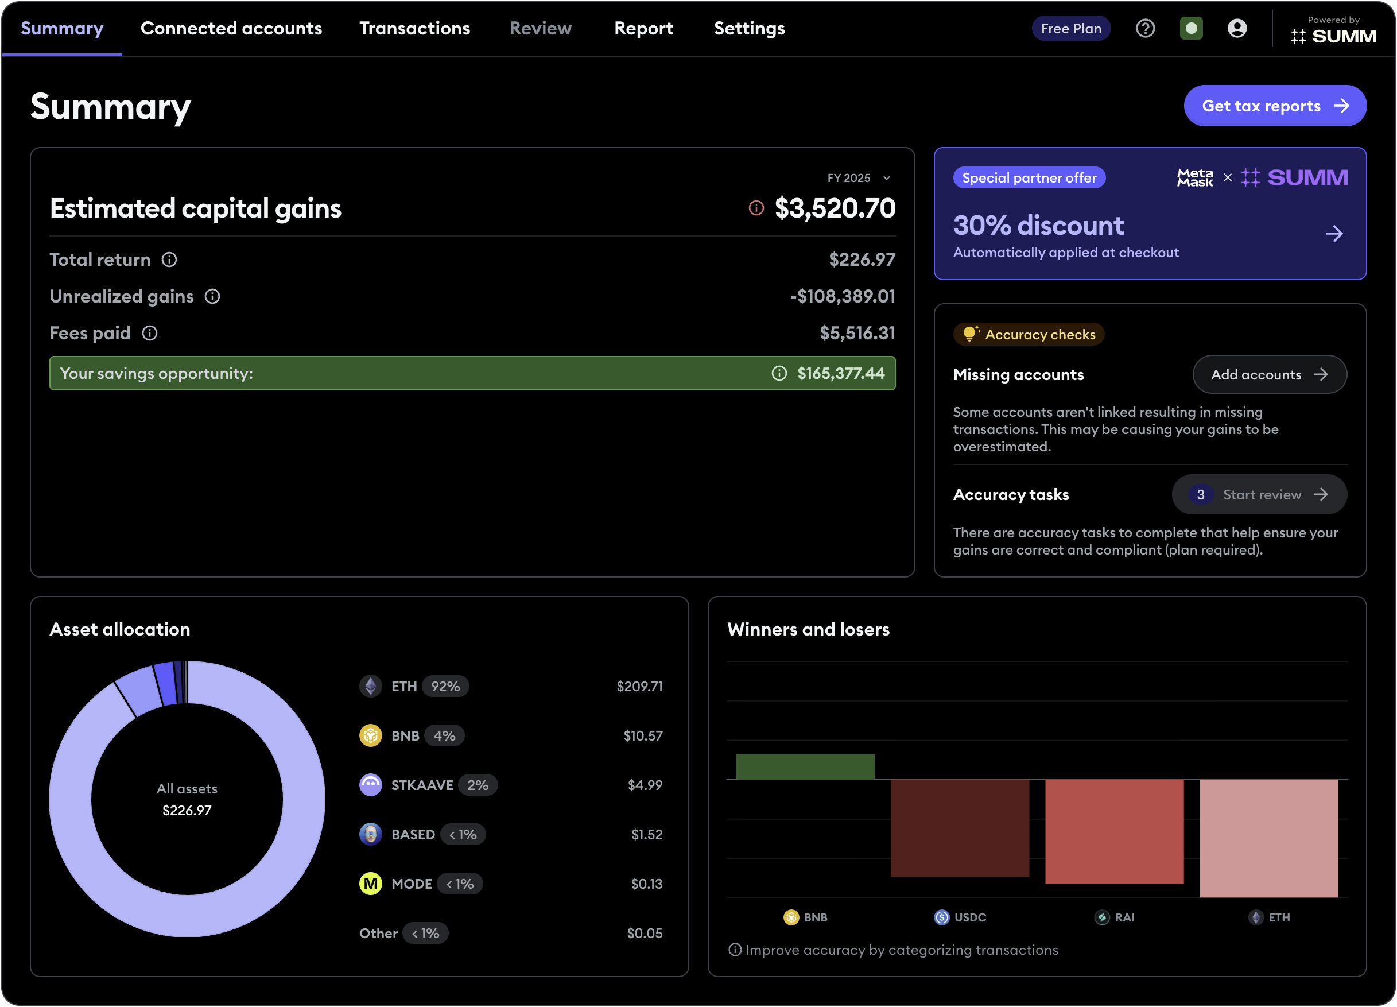Click MetaMask logo in partner offer
The image size is (1397, 1007).
[x=1195, y=177]
